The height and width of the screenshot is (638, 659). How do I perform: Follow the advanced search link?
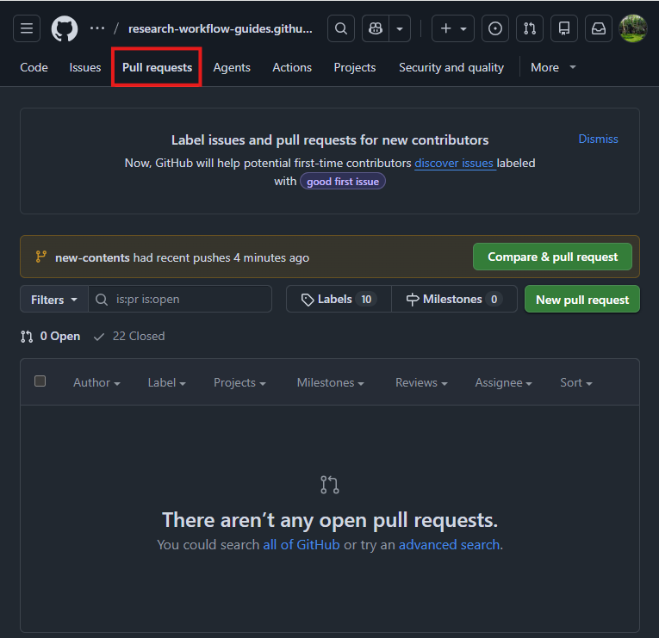449,545
